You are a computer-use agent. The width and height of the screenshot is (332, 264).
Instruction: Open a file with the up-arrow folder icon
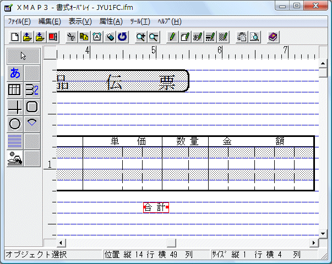28,37
